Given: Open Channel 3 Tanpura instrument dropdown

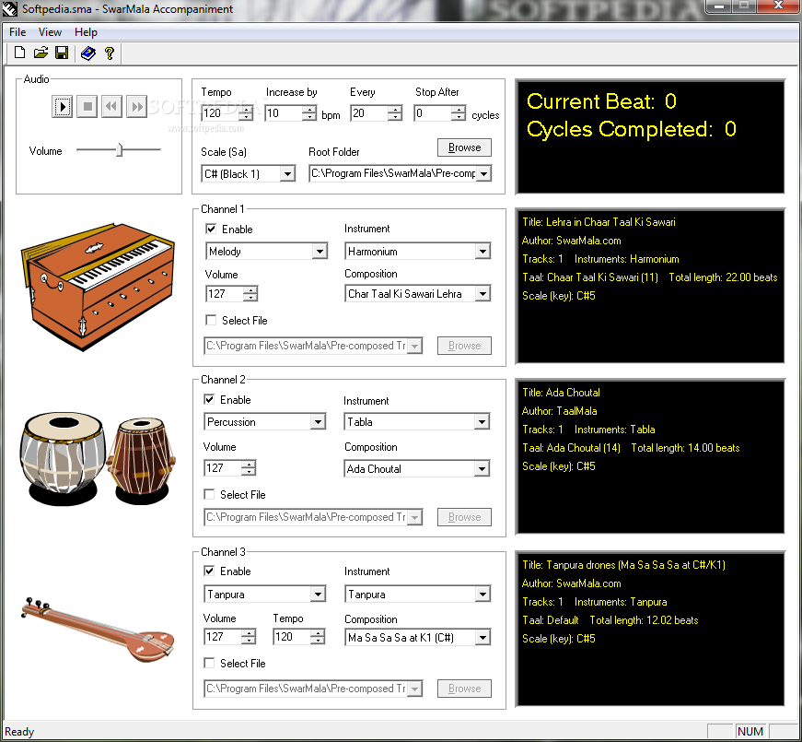Looking at the screenshot, I should 482,595.
